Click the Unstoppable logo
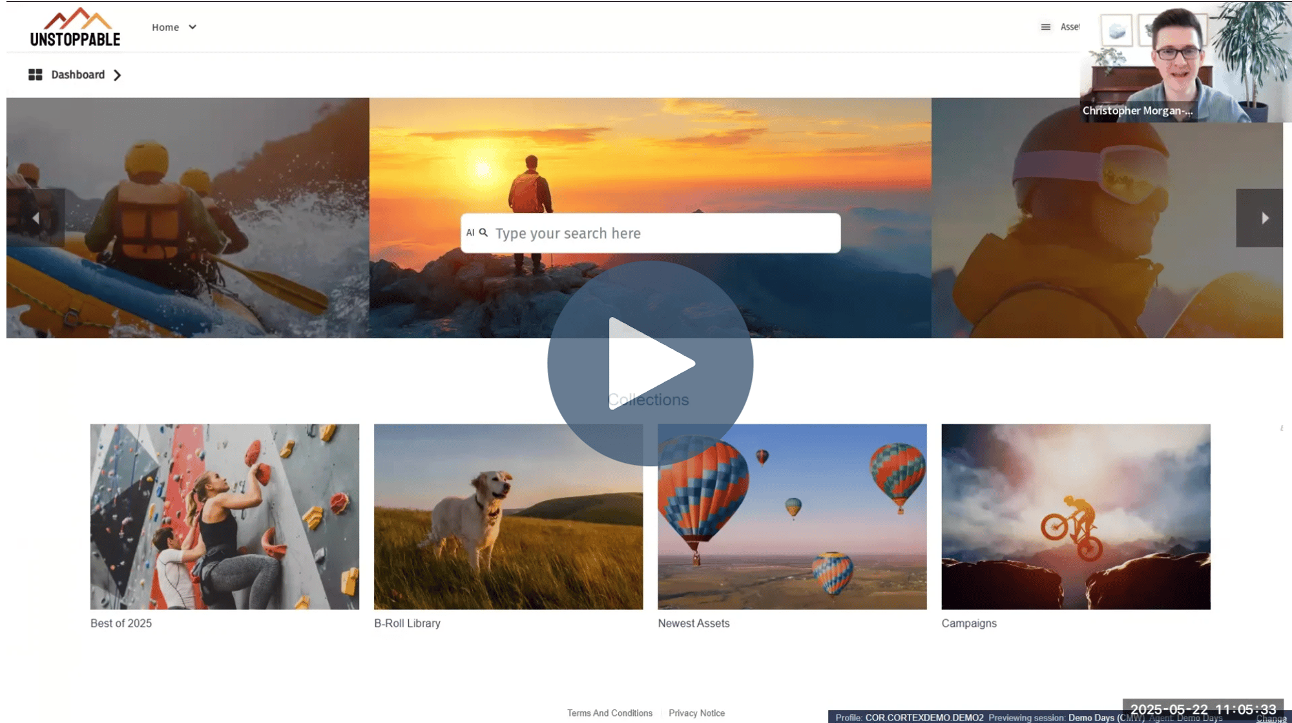The width and height of the screenshot is (1292, 723). click(x=75, y=27)
